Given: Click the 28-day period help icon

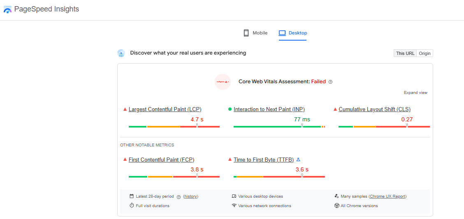Looking at the screenshot, I should pos(179,197).
